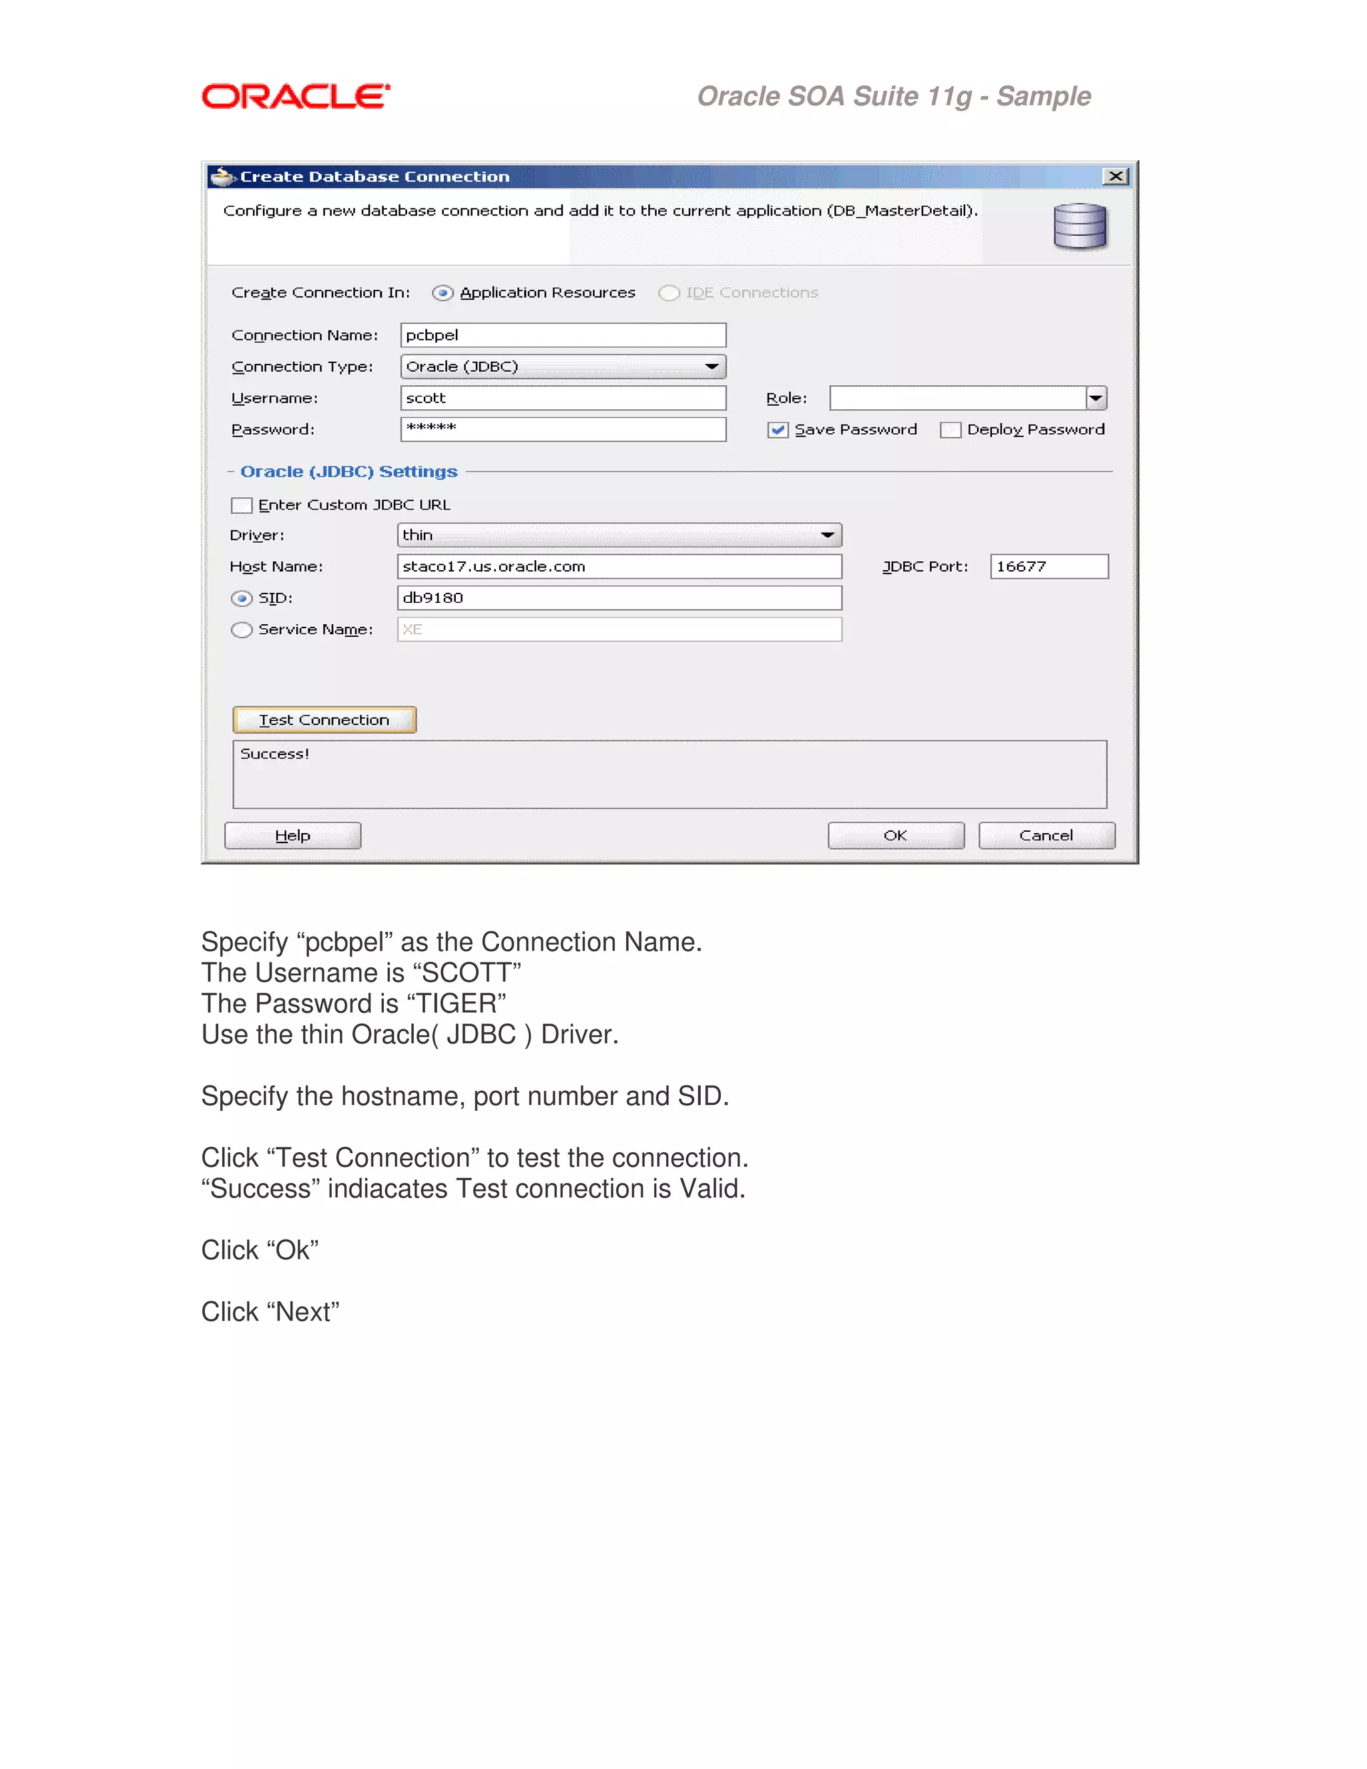
Task: Click the JDBC Port field showing 16677
Action: pos(1049,566)
